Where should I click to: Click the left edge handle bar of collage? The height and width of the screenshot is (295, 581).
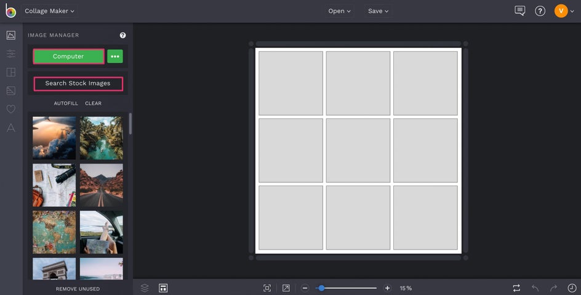coord(251,151)
